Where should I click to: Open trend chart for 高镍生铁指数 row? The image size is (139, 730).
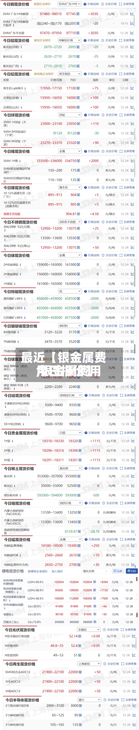click(x=133, y=214)
